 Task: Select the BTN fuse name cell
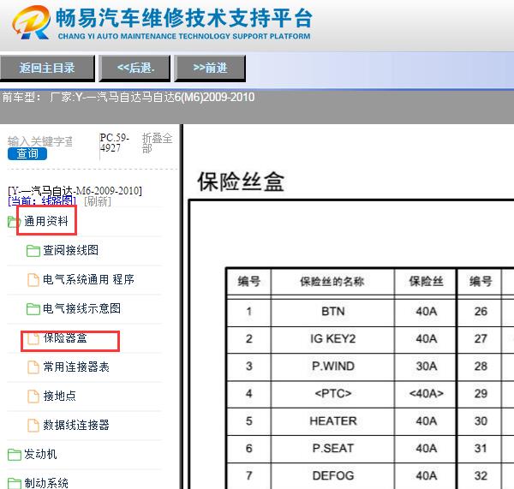point(333,311)
